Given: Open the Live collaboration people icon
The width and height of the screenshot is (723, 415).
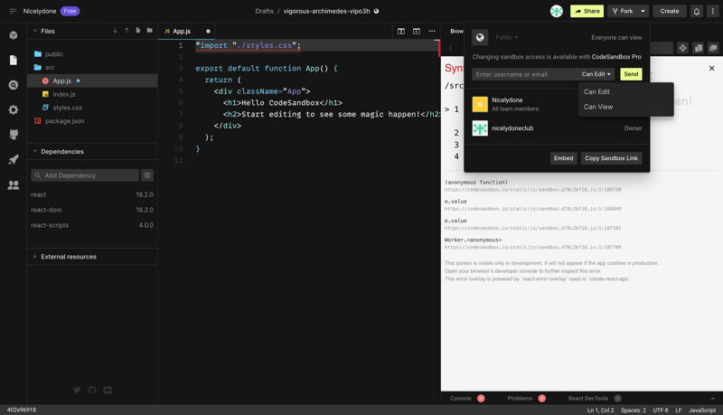Looking at the screenshot, I should 14,185.
